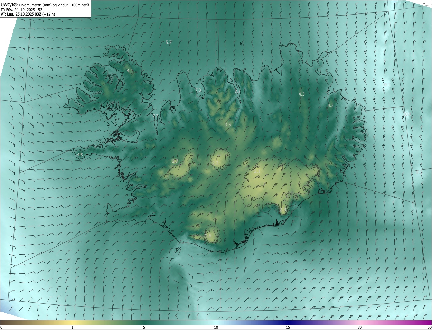Click the 2.7 value beside the western glacier
This screenshot has width=432, height=330.
click(x=175, y=161)
